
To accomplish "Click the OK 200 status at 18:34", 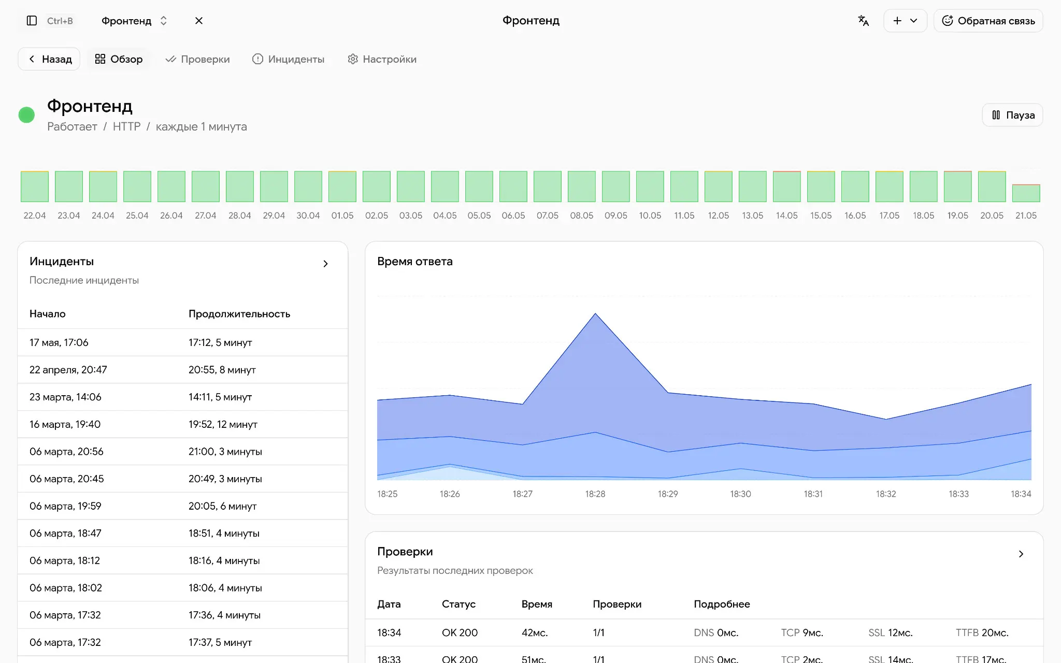I will (460, 632).
